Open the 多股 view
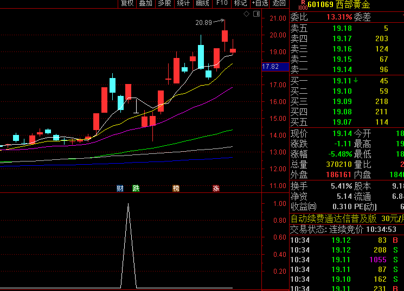The image size is (404, 291). point(165,3)
